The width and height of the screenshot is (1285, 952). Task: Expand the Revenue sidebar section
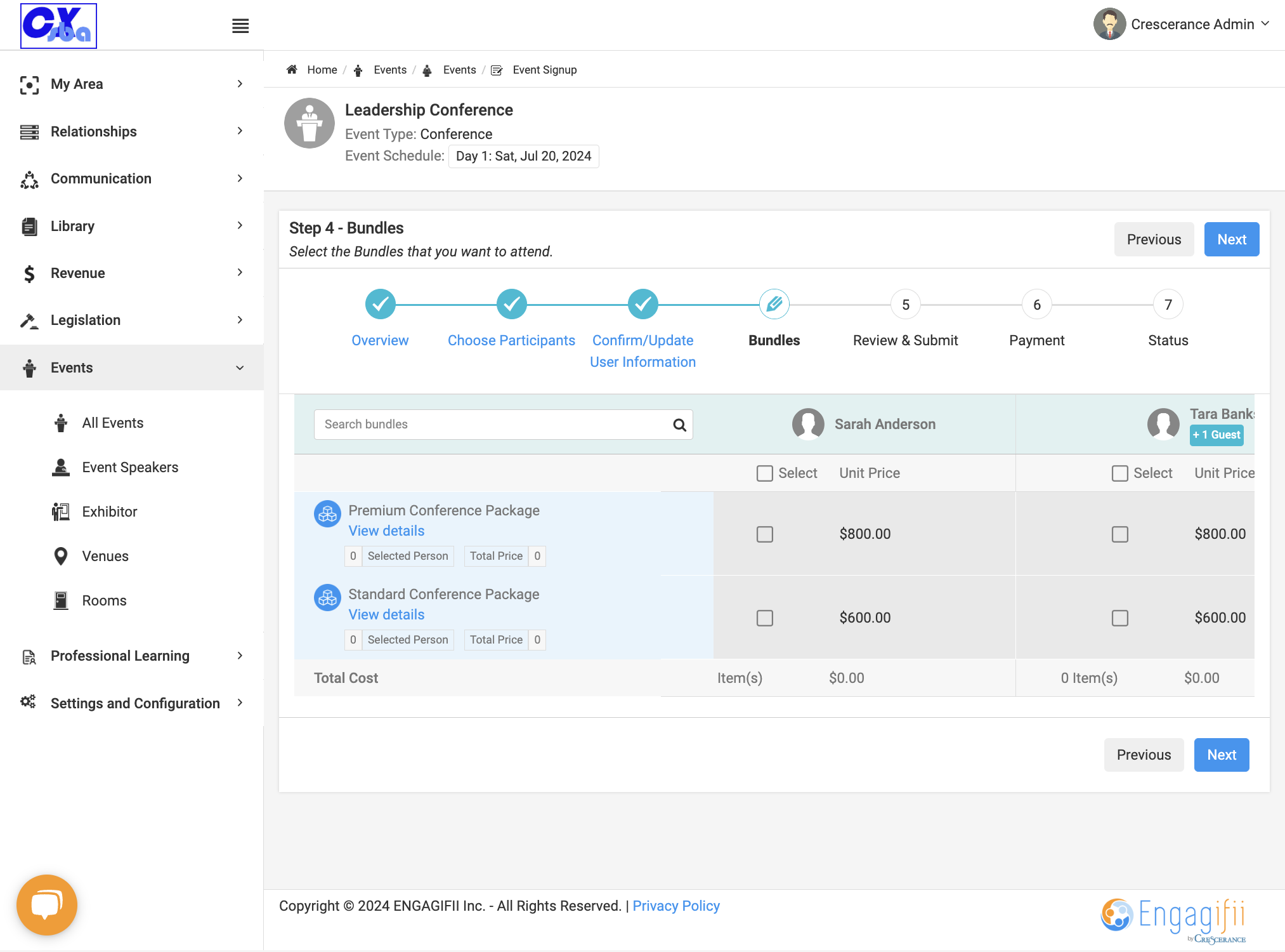point(132,273)
